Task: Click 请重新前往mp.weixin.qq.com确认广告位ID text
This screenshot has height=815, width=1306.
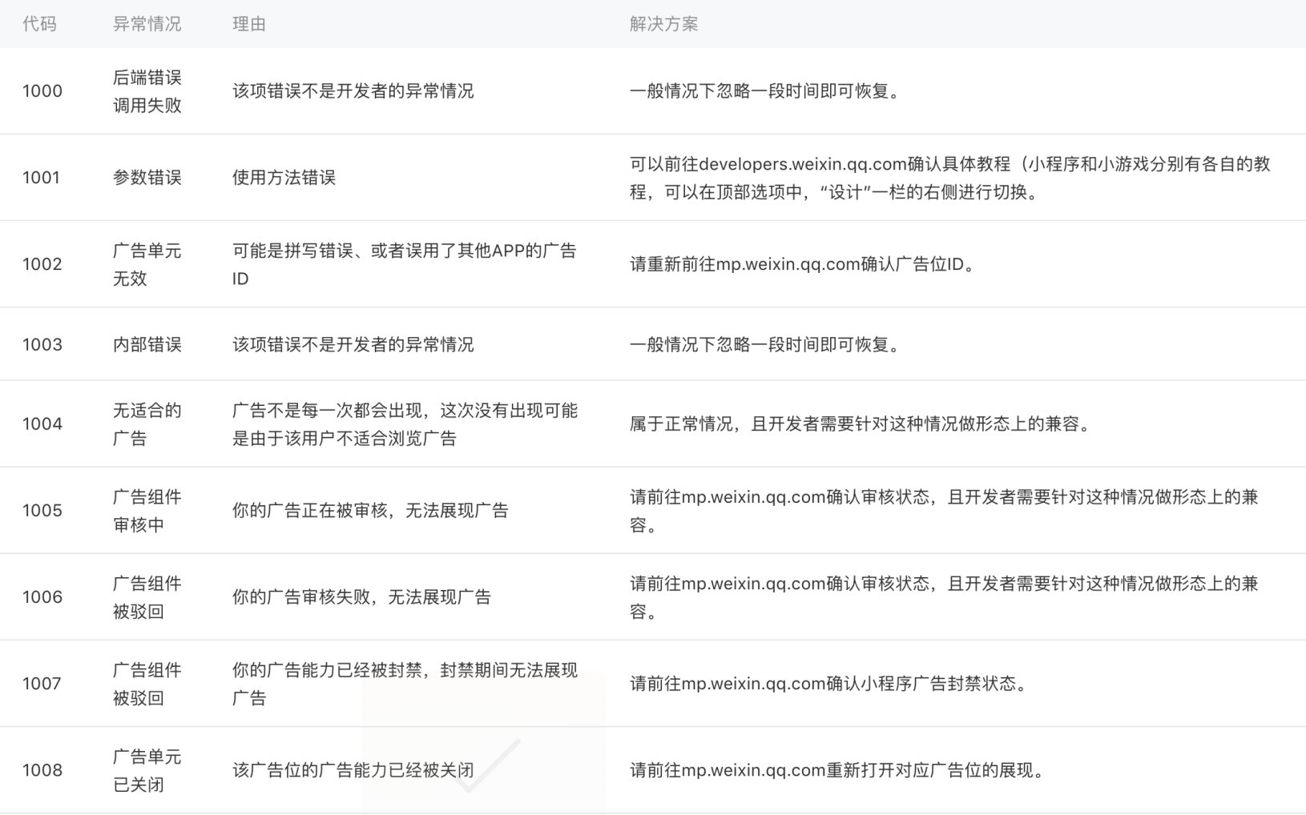Action: 804,264
